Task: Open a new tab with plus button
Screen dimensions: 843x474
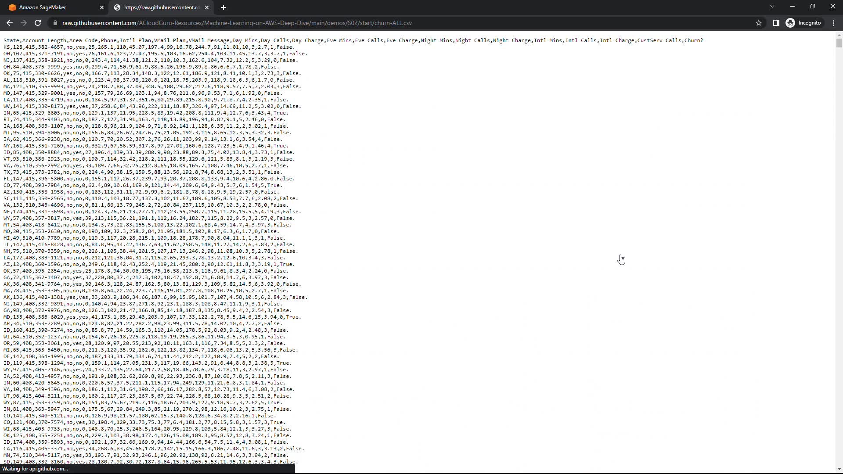Action: click(x=223, y=7)
